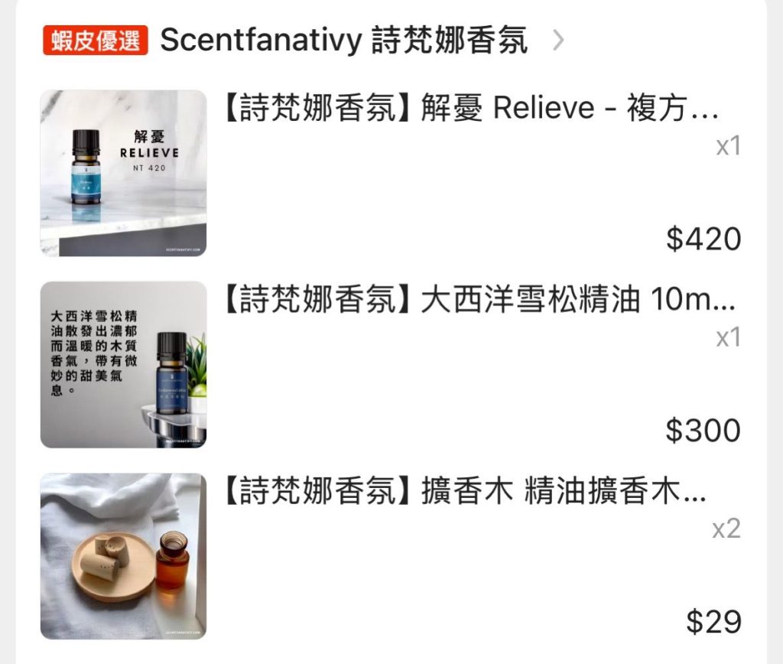The height and width of the screenshot is (664, 783).
Task: Click the $29 price label
Action: tap(714, 621)
